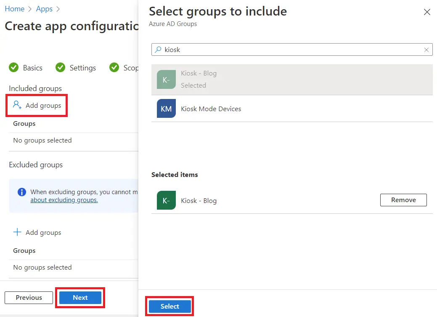Close the Select groups panel
437x317 pixels.
pyautogui.click(x=427, y=12)
